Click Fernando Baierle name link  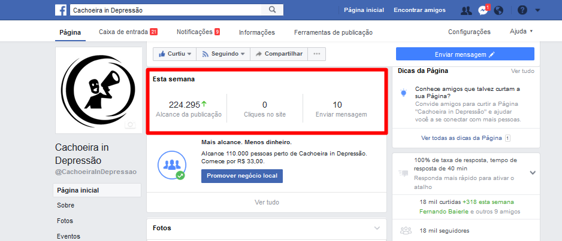(x=444, y=212)
